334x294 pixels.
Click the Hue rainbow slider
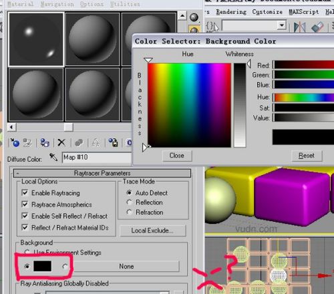click(x=304, y=98)
